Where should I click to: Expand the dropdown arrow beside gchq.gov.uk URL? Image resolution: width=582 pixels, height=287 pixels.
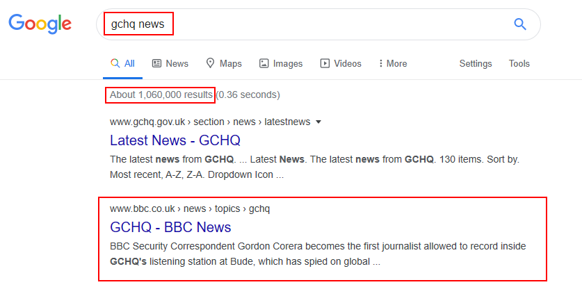click(318, 122)
